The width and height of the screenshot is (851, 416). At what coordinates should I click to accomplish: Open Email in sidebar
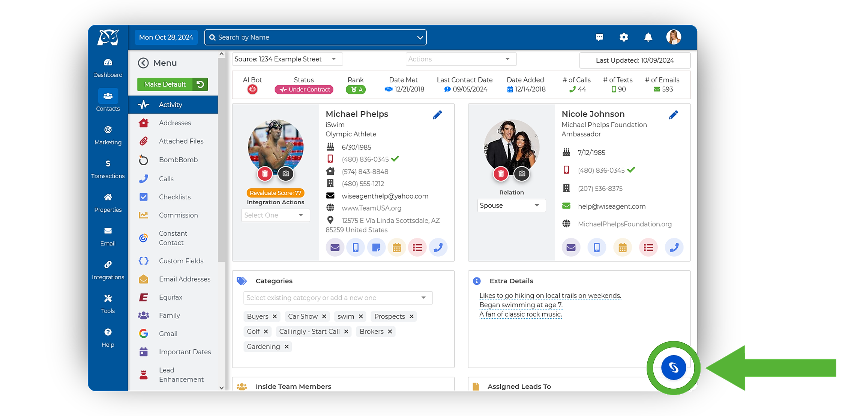108,237
